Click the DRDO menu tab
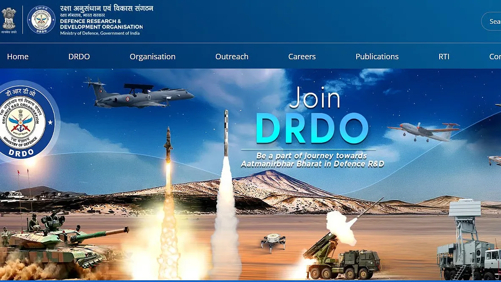The width and height of the screenshot is (501, 282). 79,56
